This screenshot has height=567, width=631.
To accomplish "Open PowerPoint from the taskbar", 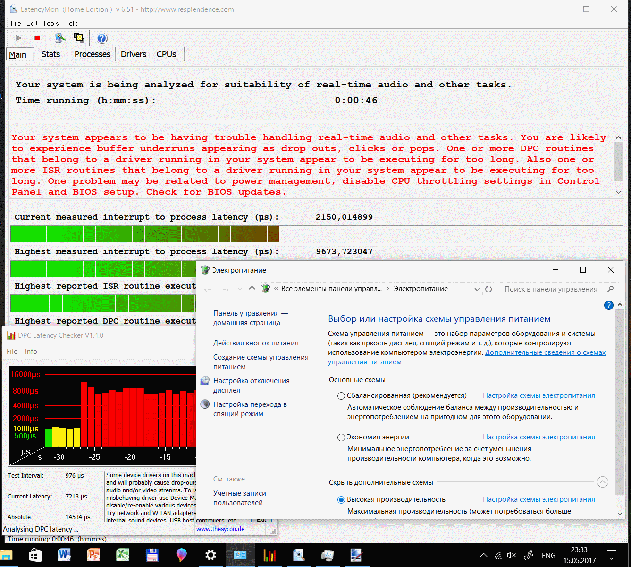I will 93,556.
